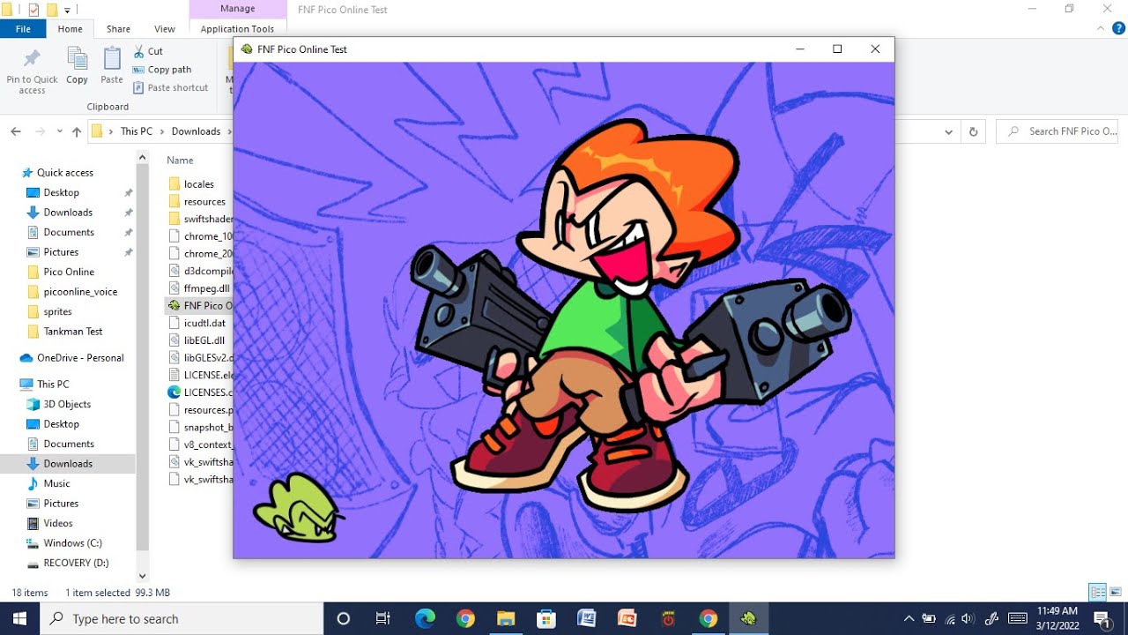1128x635 pixels.
Task: Switch to the Home ribbon tab
Action: point(70,29)
